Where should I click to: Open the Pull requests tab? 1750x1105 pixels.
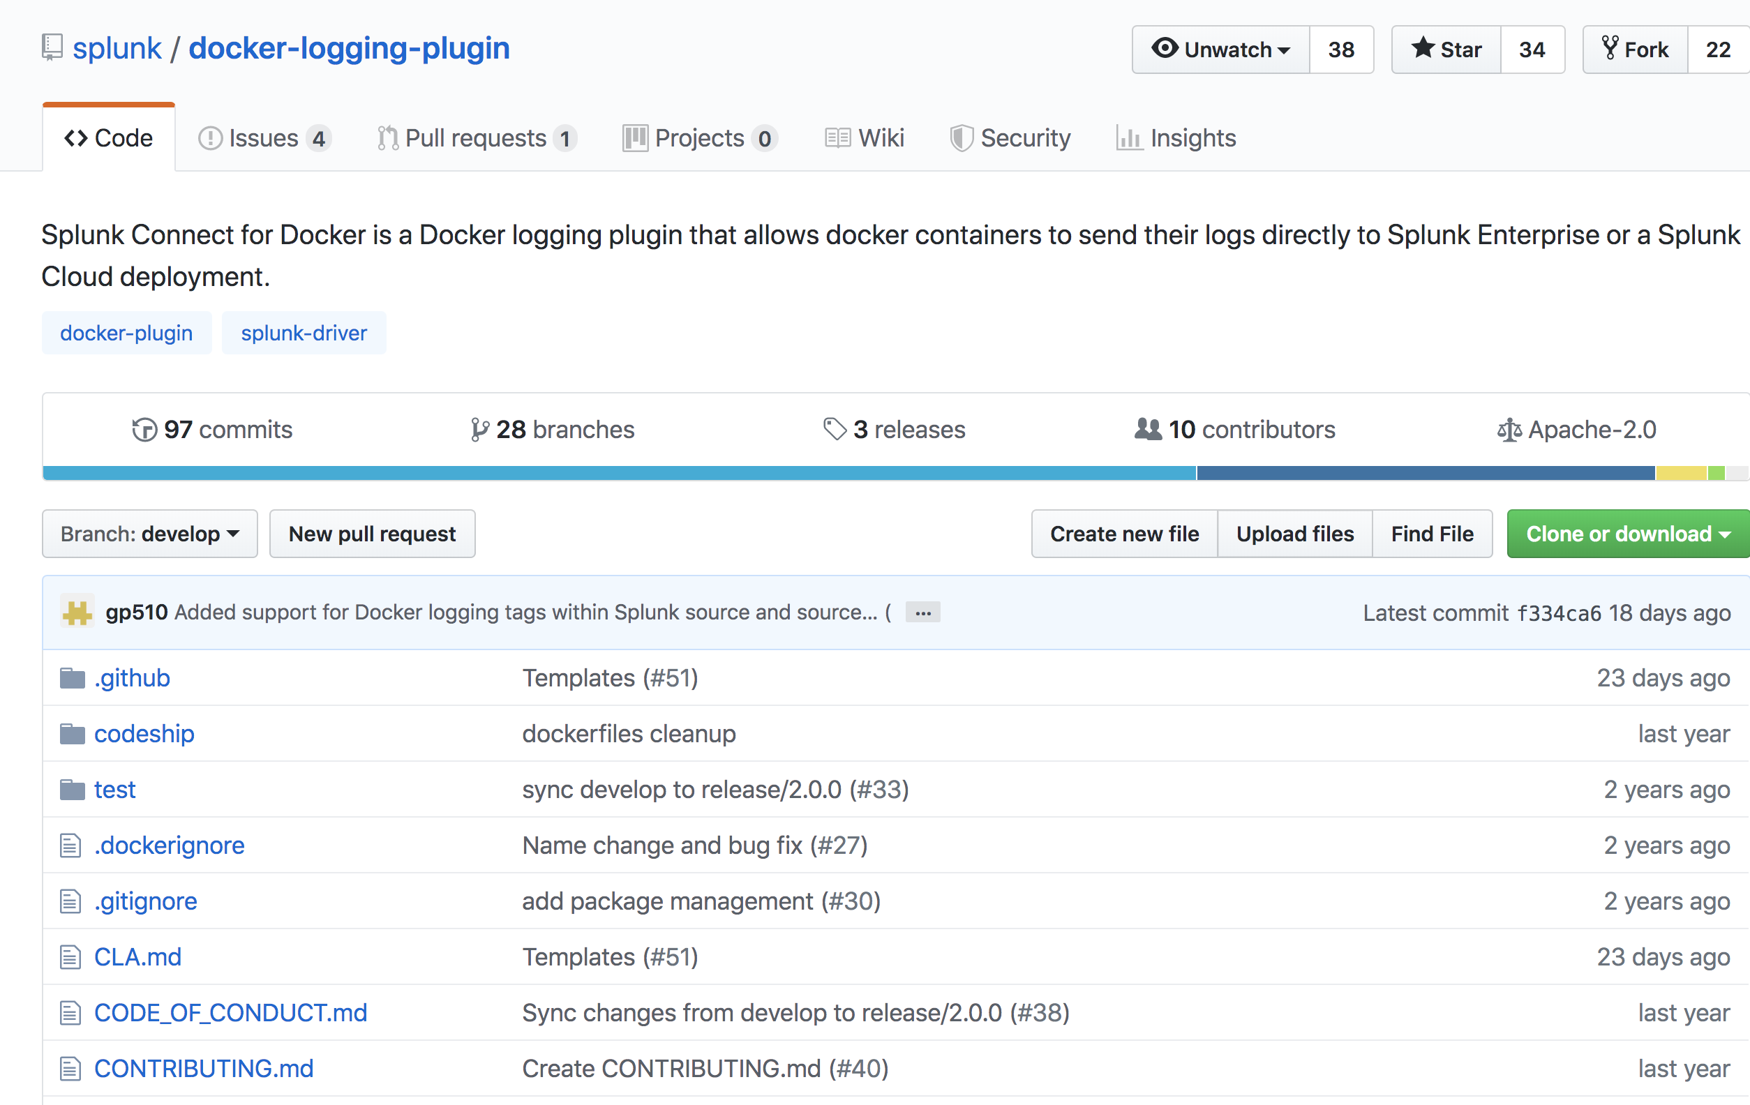pos(477,138)
